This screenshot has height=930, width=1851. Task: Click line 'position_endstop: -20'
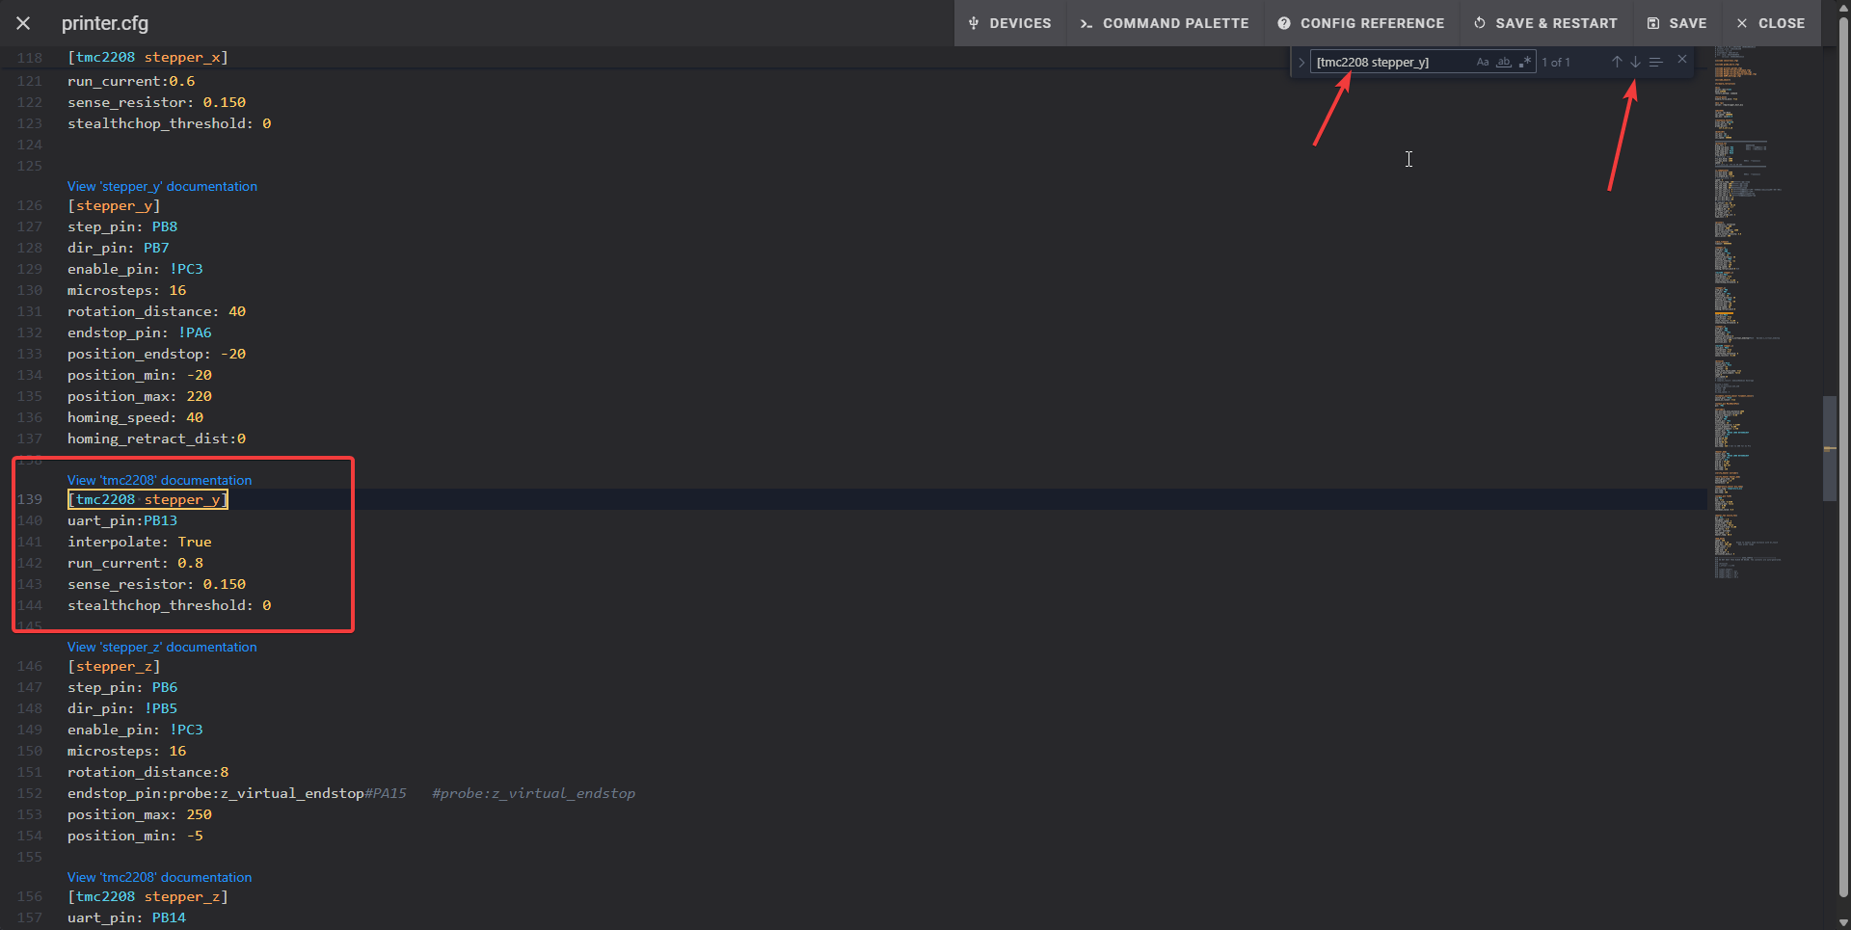point(156,354)
